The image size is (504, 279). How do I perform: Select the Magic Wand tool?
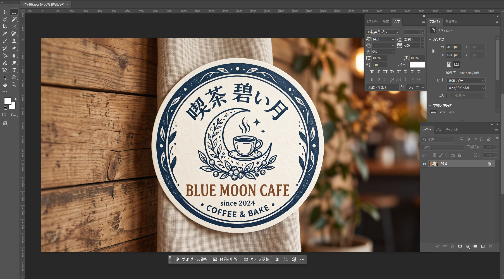tap(14, 19)
